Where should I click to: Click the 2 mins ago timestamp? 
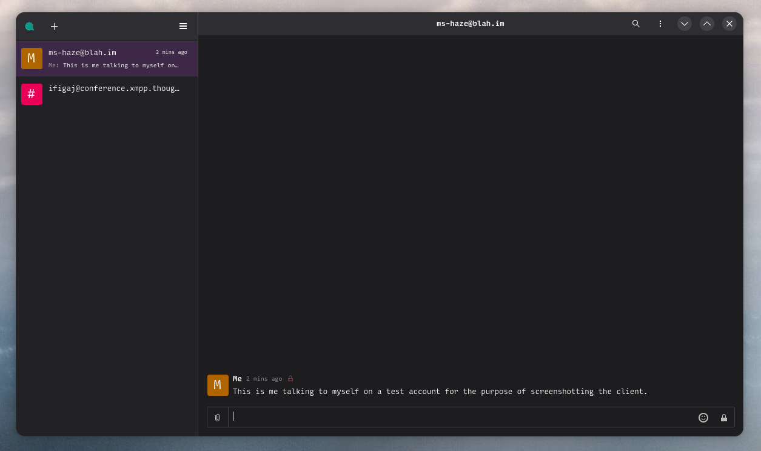coord(264,378)
